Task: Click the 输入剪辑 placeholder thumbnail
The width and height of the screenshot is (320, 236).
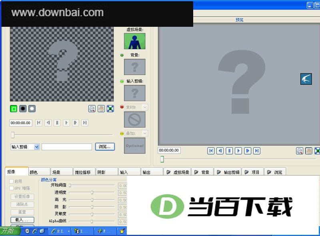Action: (135, 93)
